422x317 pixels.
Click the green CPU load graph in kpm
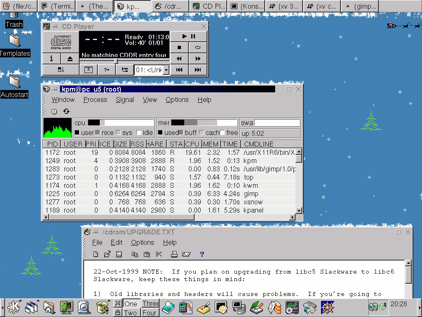coord(57,128)
